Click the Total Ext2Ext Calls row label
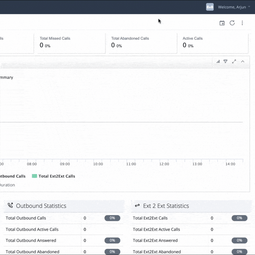The image size is (255, 255). pyautogui.click(x=150, y=218)
